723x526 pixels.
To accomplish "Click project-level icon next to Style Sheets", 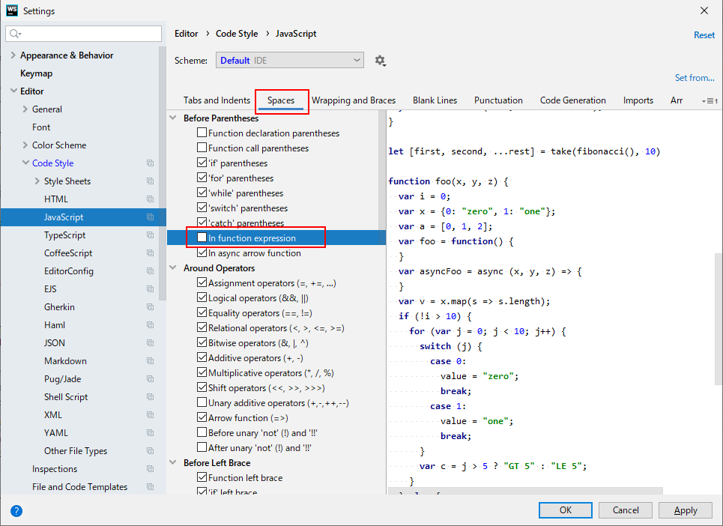I will [150, 181].
